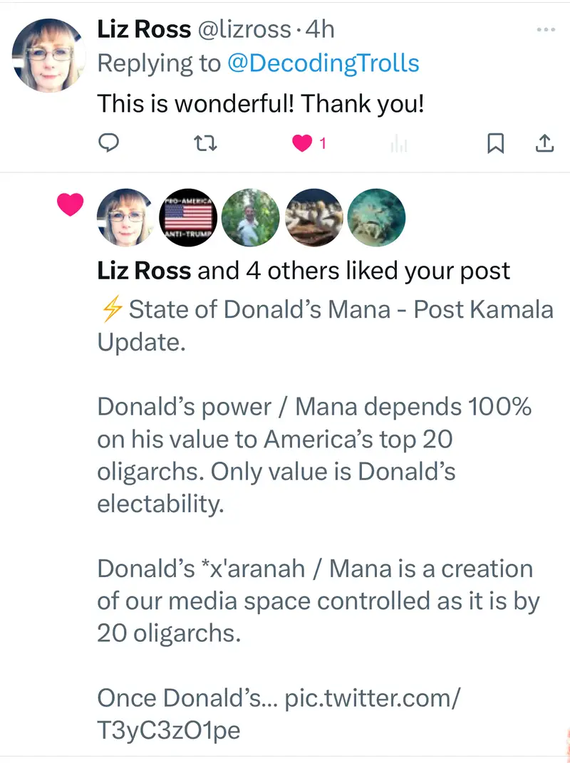Open the fourth liker's avatar
This screenshot has width=570, height=763.
[313, 217]
